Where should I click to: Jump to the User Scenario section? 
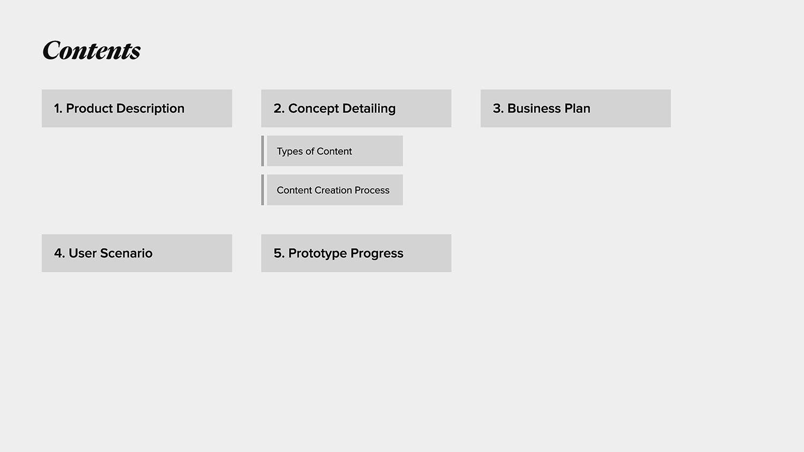pyautogui.click(x=137, y=253)
